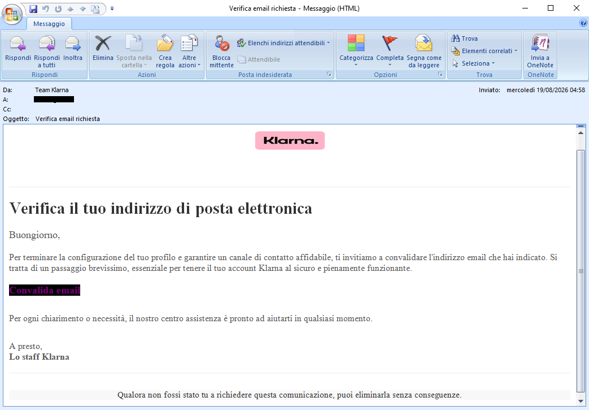Image resolution: width=589 pixels, height=410 pixels.
Task: Open Opzioni group dialog launcher
Action: tap(440, 75)
